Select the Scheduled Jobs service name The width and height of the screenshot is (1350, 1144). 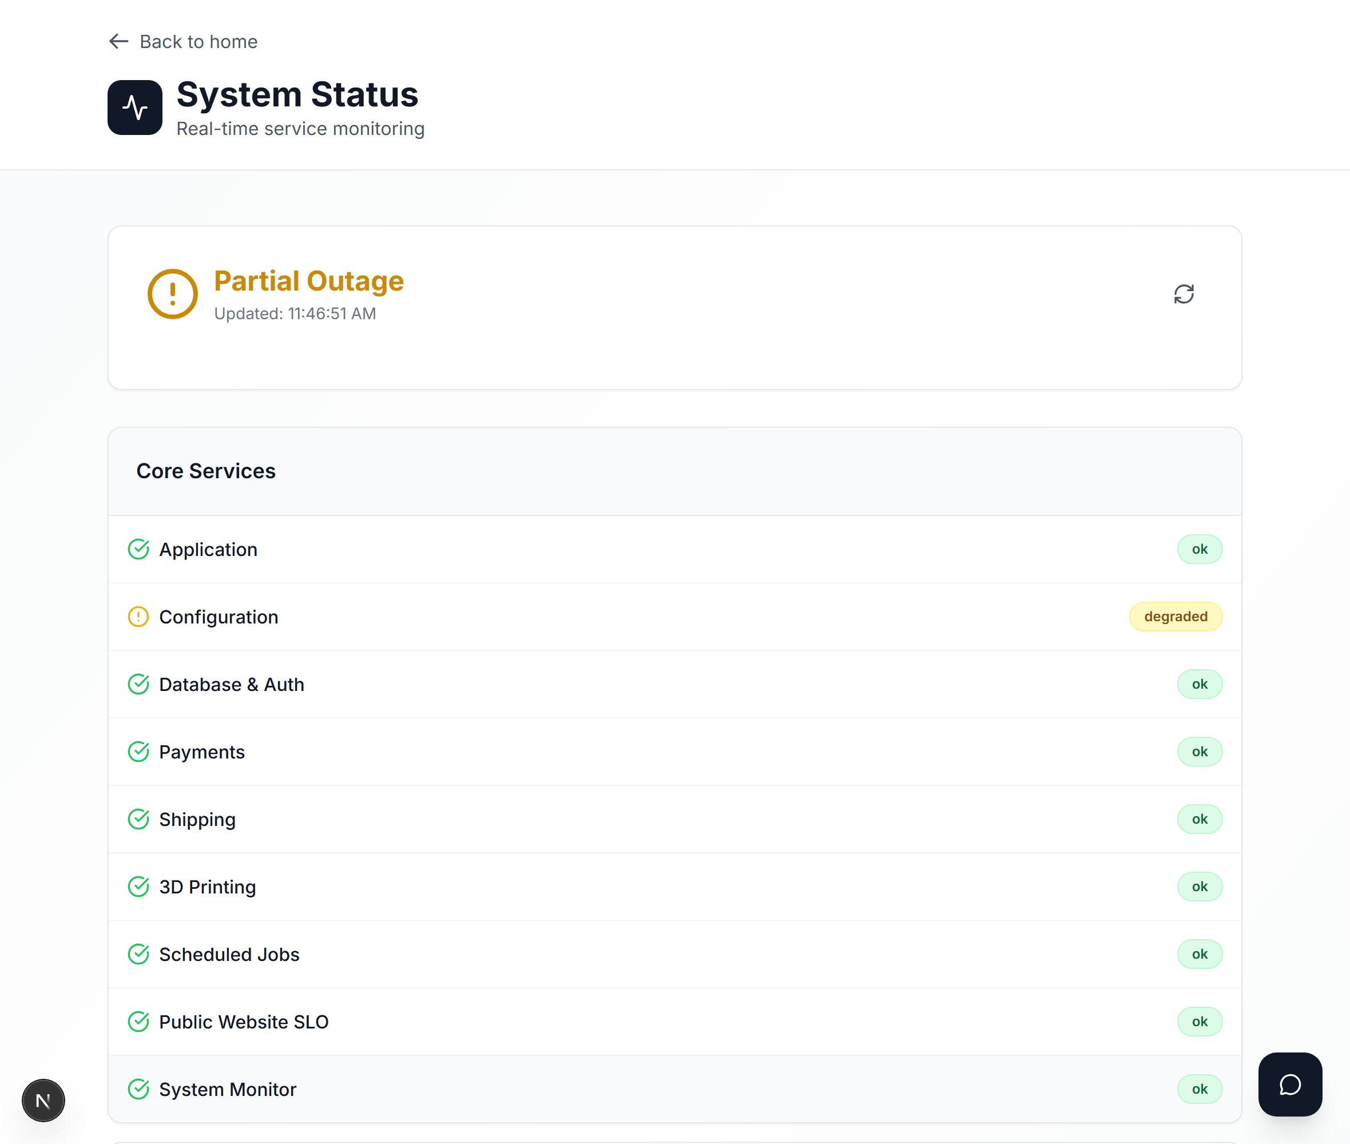(229, 954)
